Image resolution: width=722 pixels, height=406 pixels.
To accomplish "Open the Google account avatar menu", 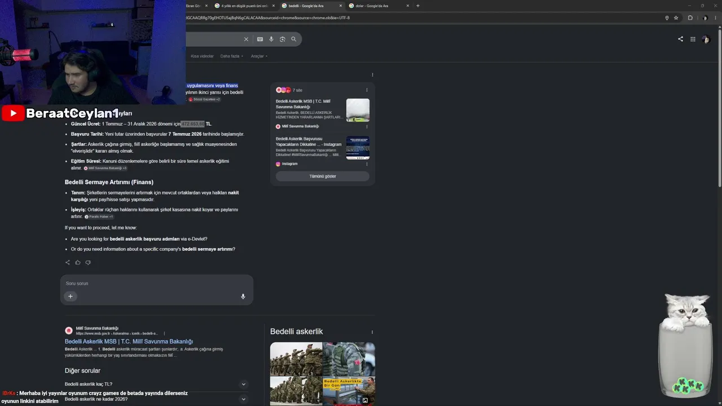I will (x=706, y=39).
